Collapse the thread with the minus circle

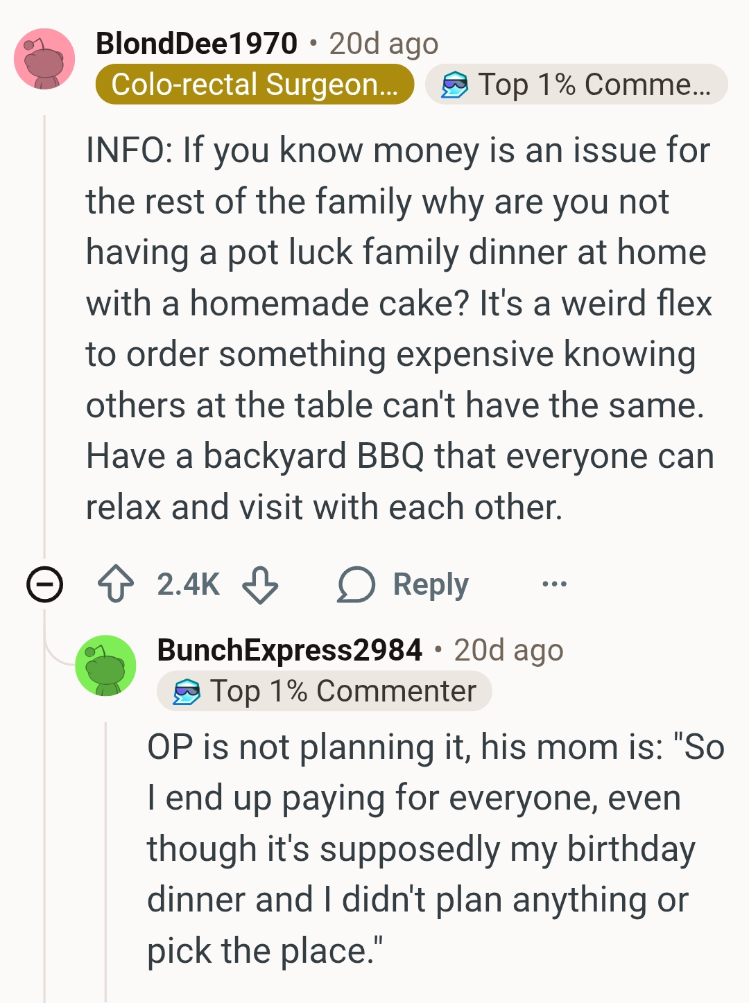point(44,584)
